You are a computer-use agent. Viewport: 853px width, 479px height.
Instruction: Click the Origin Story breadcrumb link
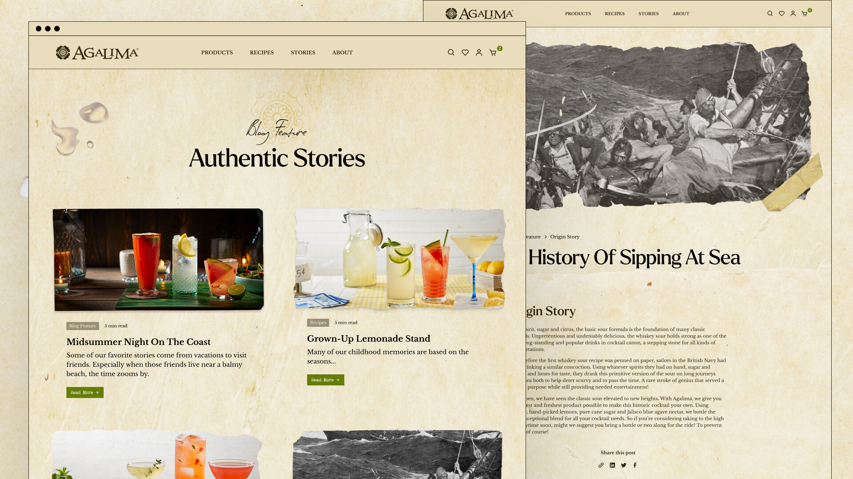[x=565, y=237]
